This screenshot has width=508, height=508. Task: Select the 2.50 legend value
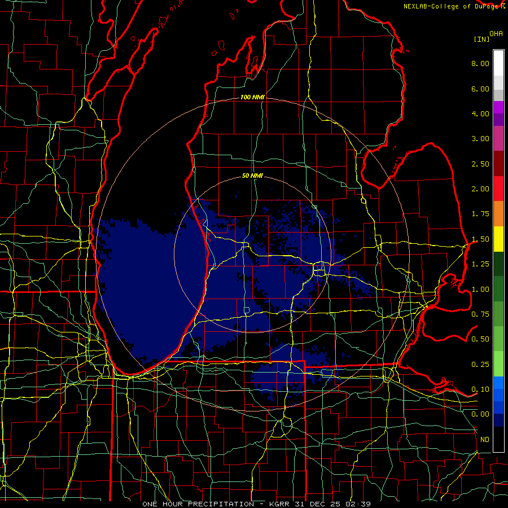480,164
